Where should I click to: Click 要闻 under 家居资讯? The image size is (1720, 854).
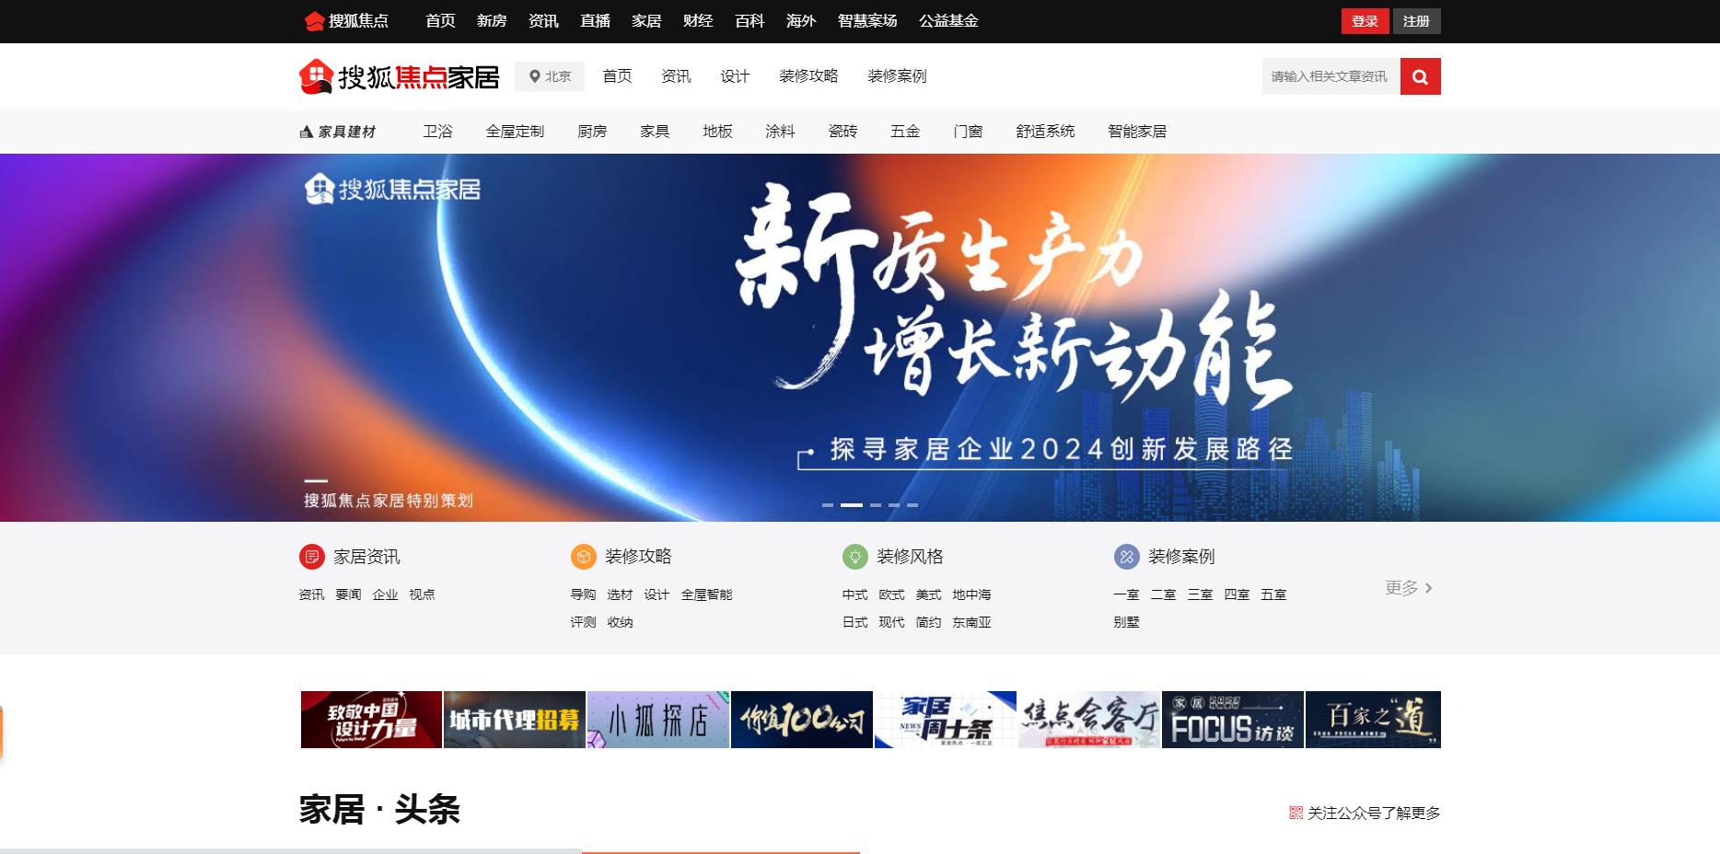[x=348, y=594]
